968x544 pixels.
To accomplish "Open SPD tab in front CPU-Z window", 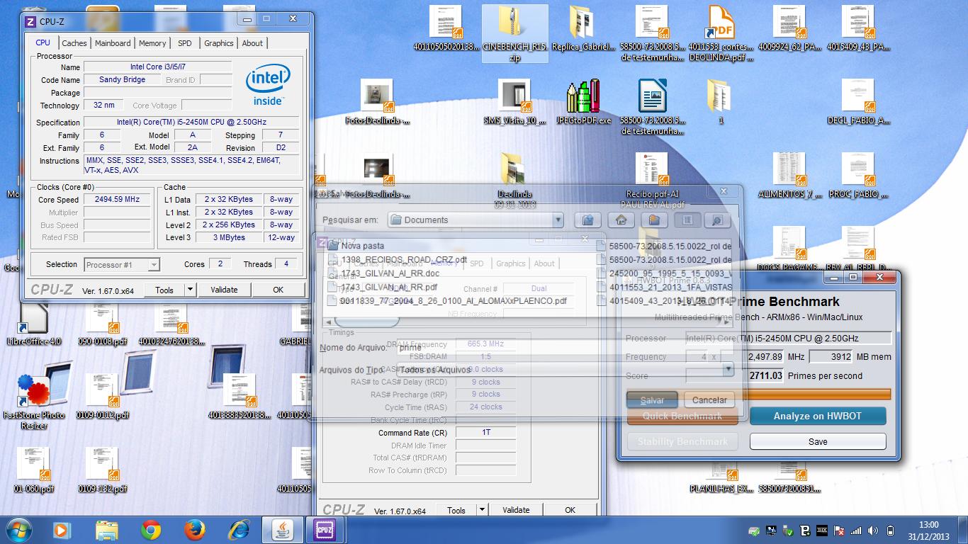I will [185, 43].
